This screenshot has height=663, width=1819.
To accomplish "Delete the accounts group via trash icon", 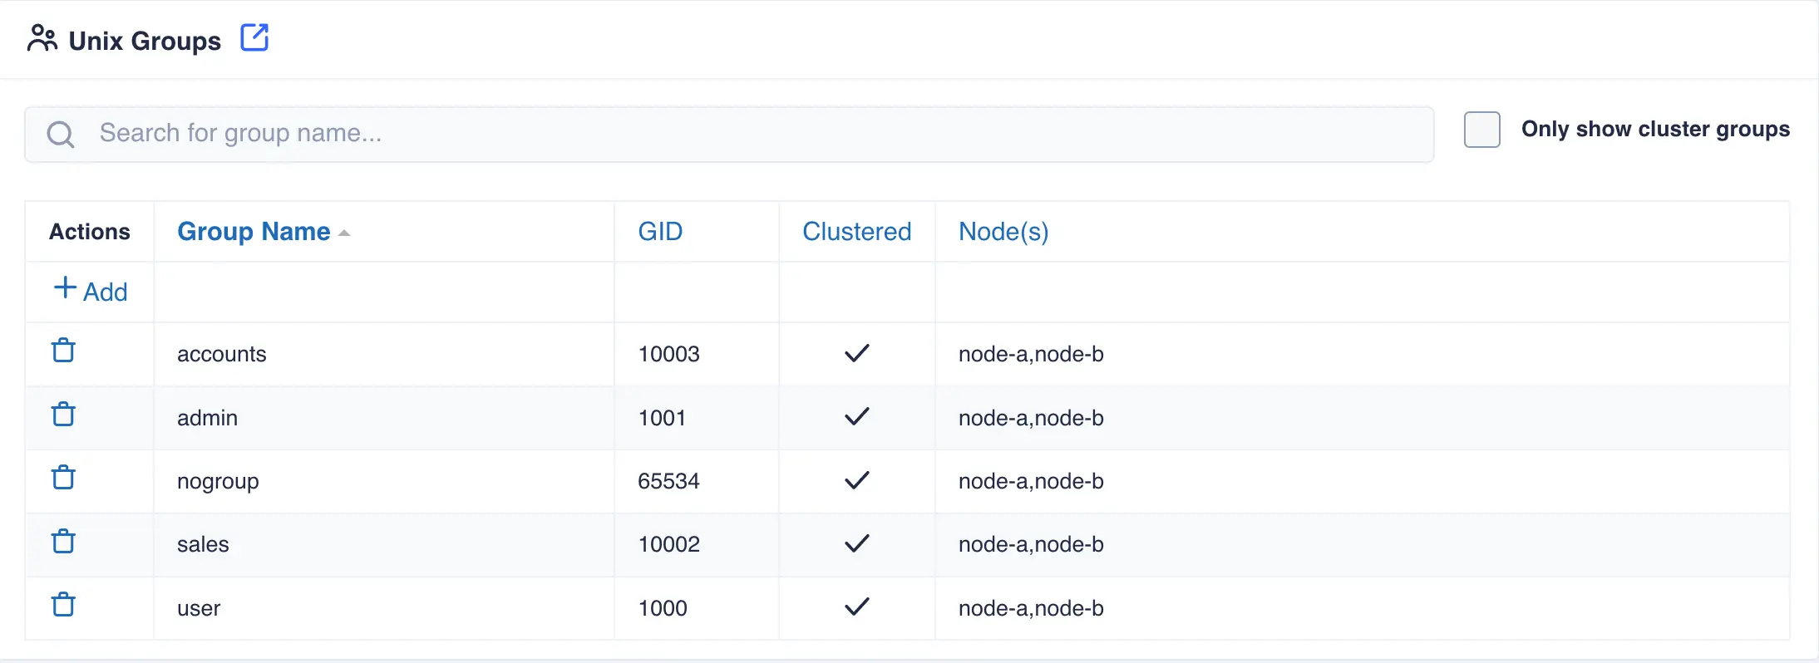I will pos(64,351).
